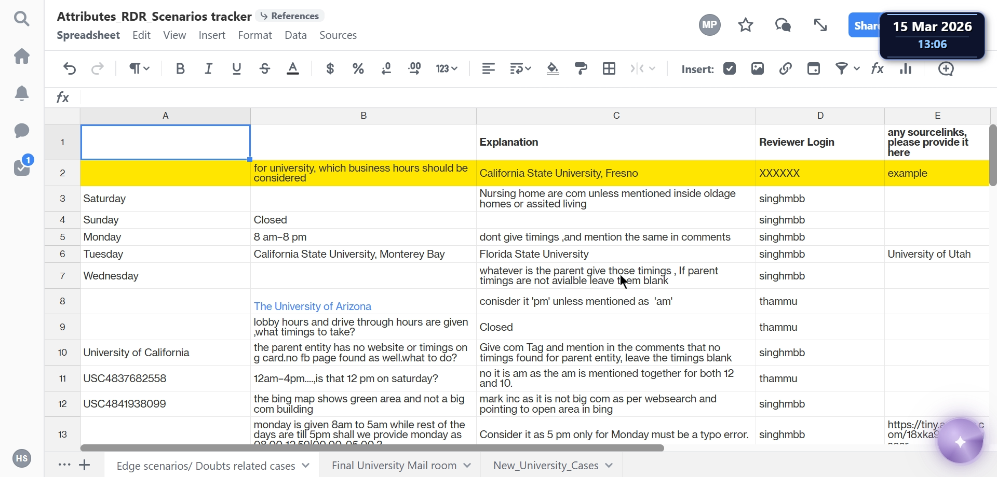Screen dimensions: 997x477
Task: Click vertical scrollbar
Action: click(993, 155)
